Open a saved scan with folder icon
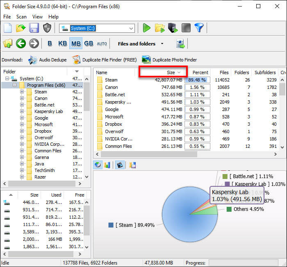The height and width of the screenshot is (267, 287). tap(20, 28)
